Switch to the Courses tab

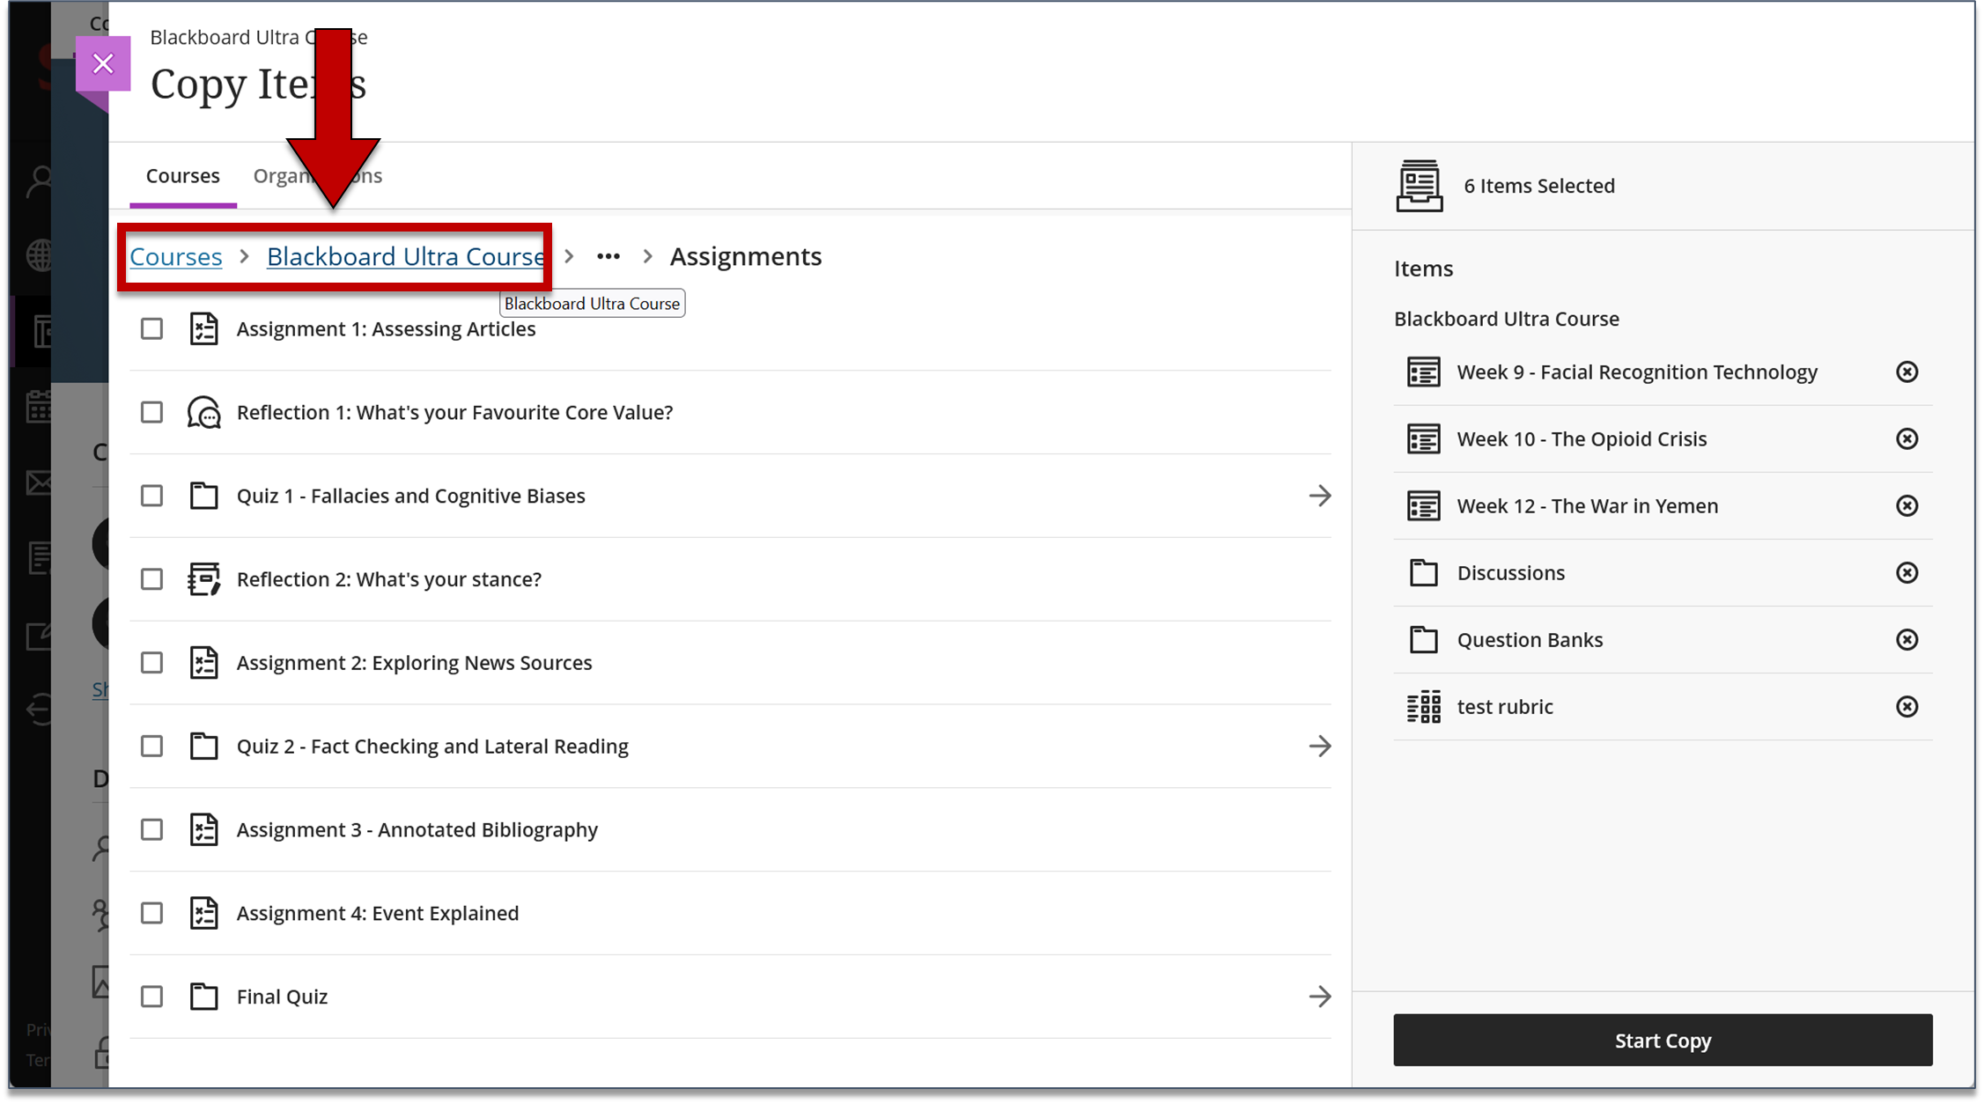[x=182, y=175]
